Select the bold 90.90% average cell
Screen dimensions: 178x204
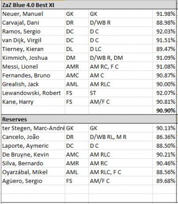(x=164, y=110)
